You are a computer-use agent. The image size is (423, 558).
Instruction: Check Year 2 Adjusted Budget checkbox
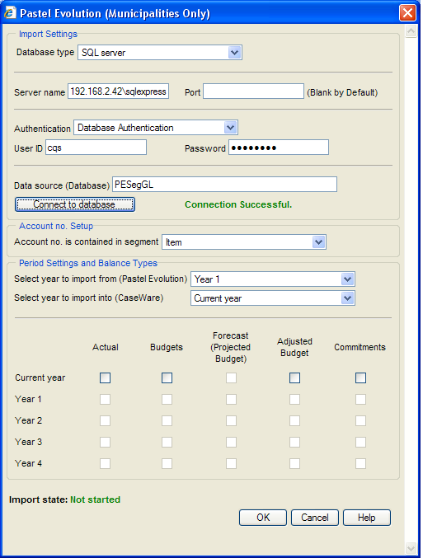click(295, 420)
